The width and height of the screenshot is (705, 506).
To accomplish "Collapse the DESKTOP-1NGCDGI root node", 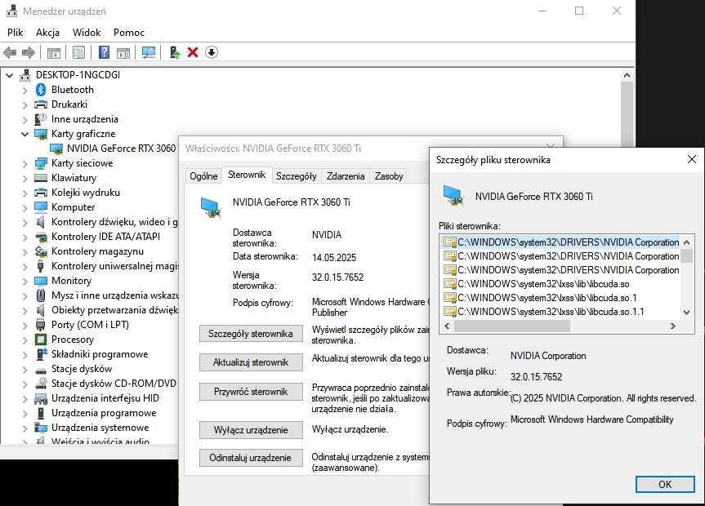I will [10, 76].
